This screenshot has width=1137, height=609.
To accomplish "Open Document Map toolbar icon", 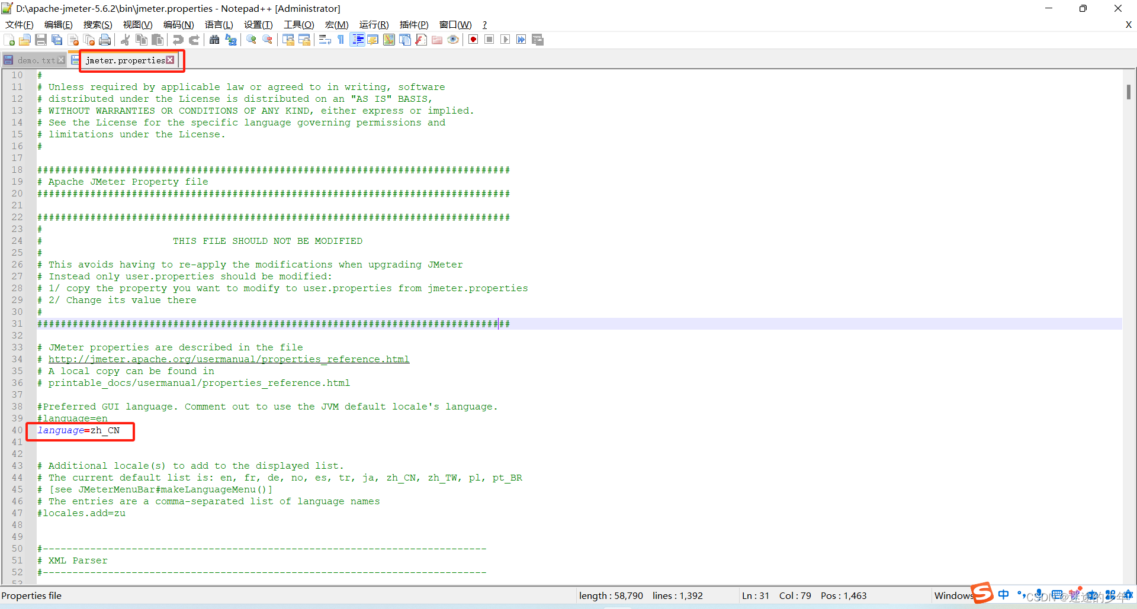I will 389,40.
